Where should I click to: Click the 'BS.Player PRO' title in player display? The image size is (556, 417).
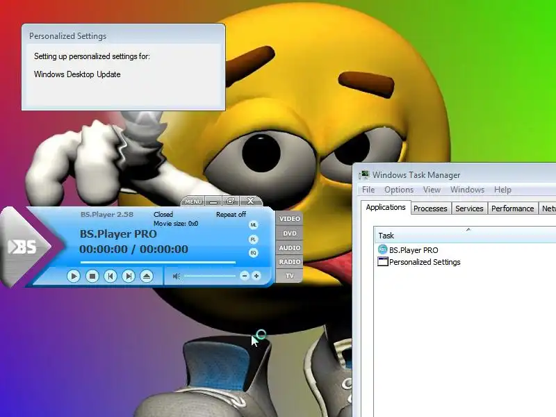tap(118, 234)
